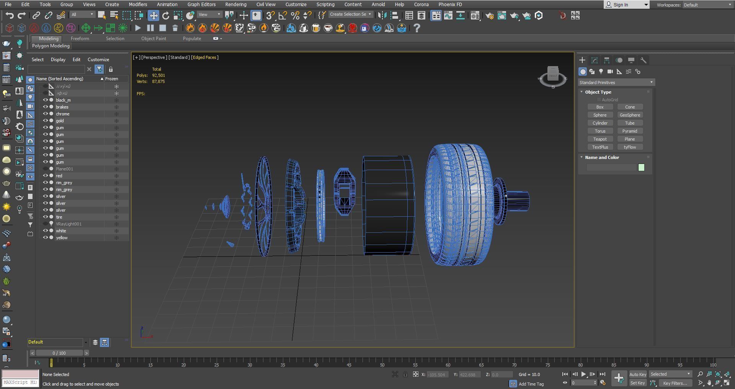
Task: Toggle the Percent Snap icon
Action: [295, 15]
